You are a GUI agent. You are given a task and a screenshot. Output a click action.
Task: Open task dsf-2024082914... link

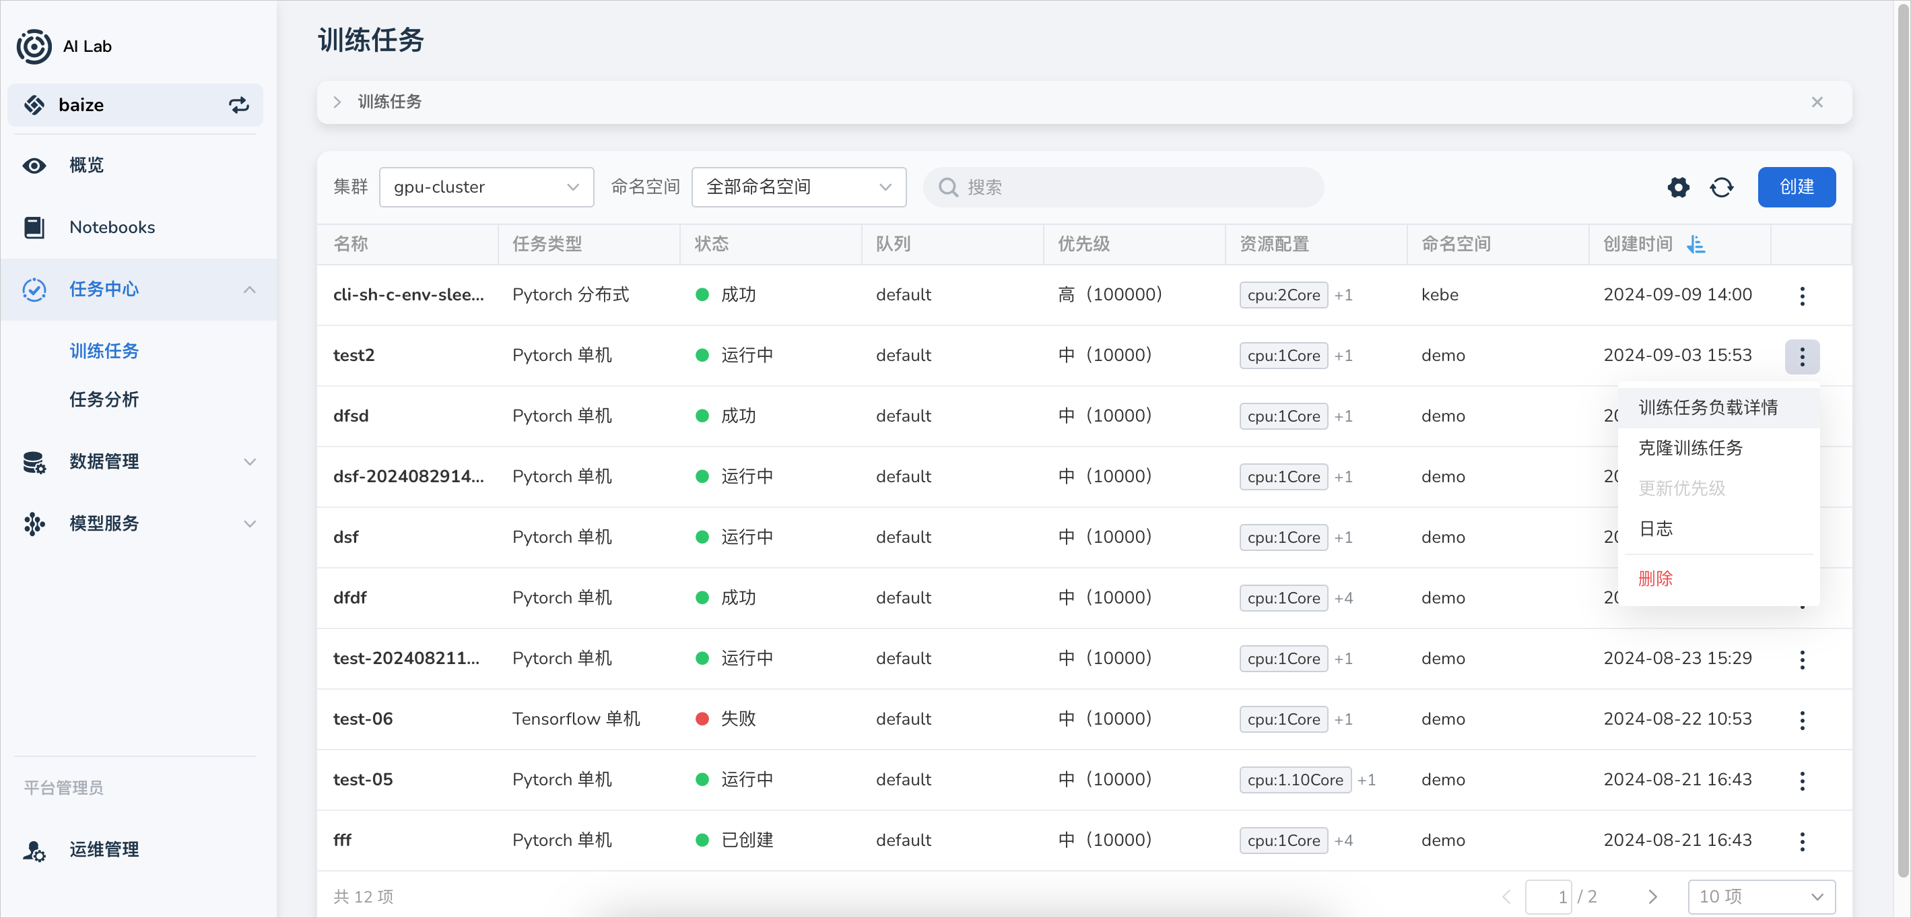pos(408,477)
